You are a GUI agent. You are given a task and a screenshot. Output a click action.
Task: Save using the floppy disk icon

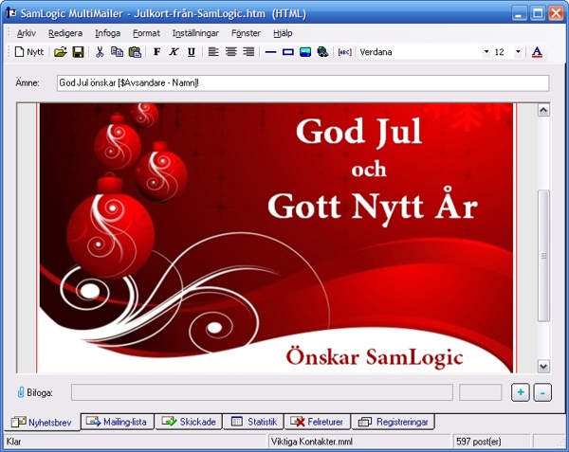point(78,52)
